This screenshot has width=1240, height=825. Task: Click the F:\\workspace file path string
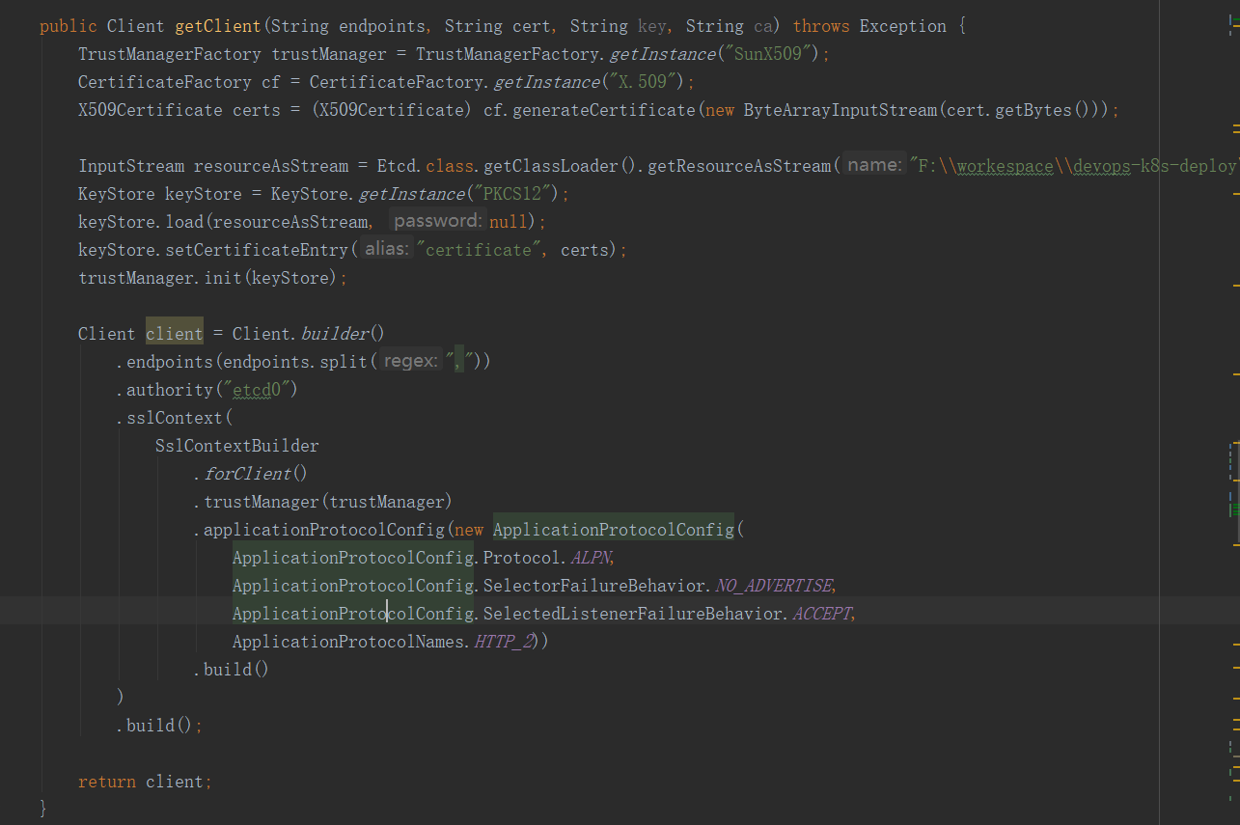pos(1074,166)
